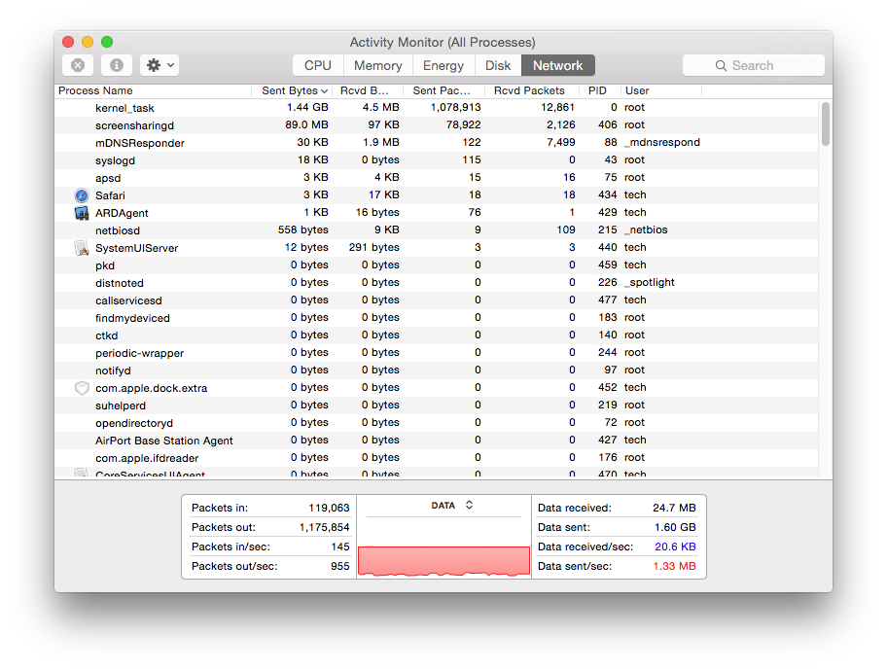Screen dimensions: 887x670
Task: Sort by User column header
Action: tap(660, 90)
